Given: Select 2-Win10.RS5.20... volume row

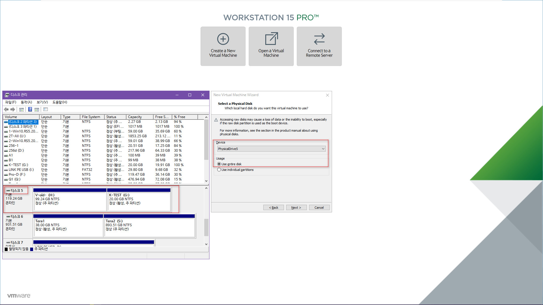Looking at the screenshot, I should click(103, 141).
